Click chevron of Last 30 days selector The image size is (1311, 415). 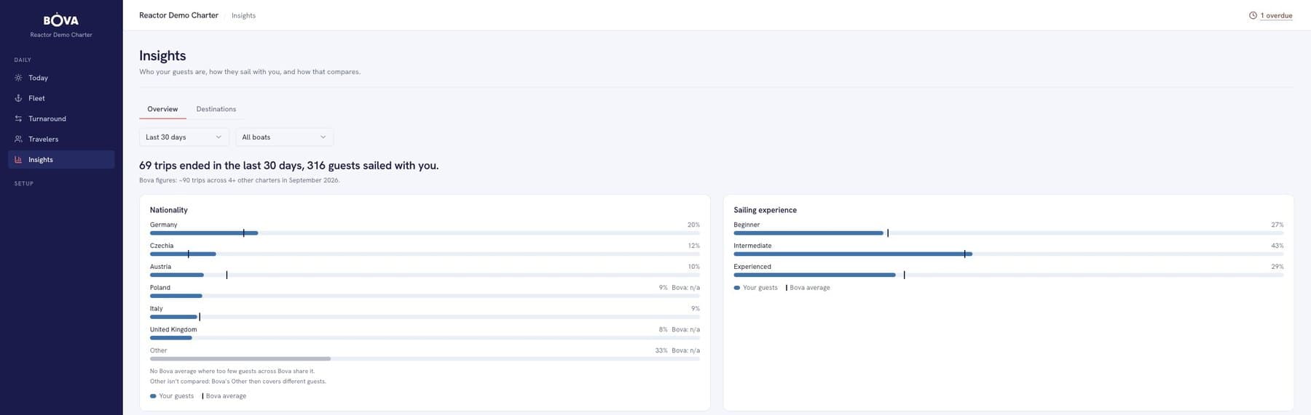pyautogui.click(x=219, y=137)
